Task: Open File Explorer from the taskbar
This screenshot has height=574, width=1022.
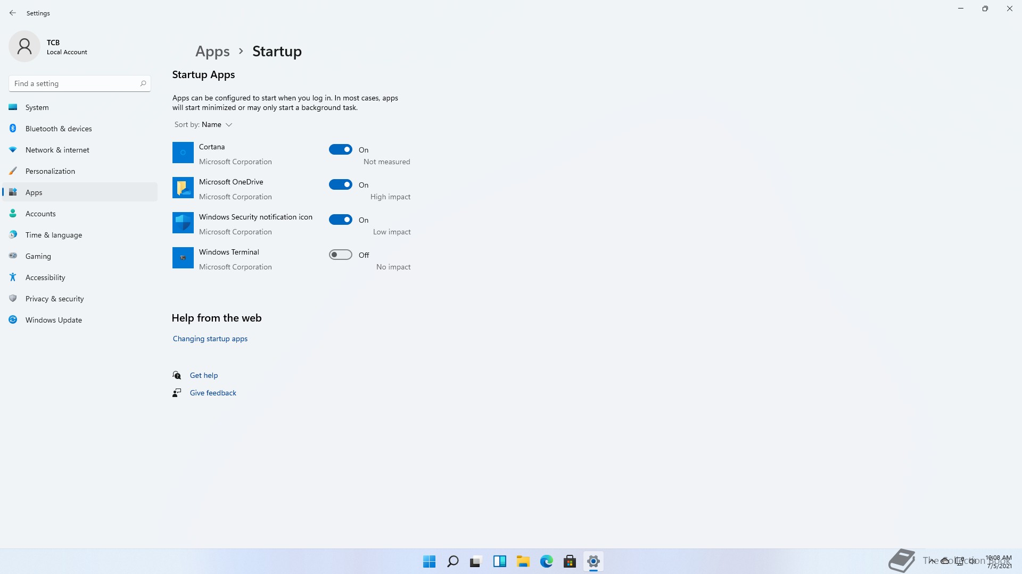Action: 523,561
